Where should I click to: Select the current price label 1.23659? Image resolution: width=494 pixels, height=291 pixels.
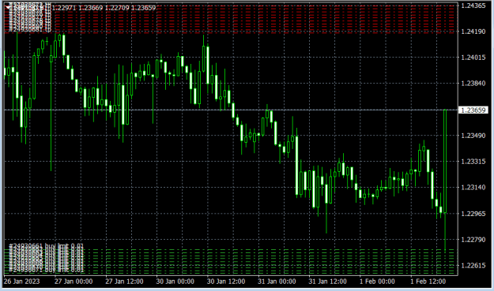point(473,110)
